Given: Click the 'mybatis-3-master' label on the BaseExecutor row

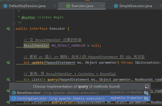Looking at the screenshot, I should pyautogui.click(x=126, y=92).
